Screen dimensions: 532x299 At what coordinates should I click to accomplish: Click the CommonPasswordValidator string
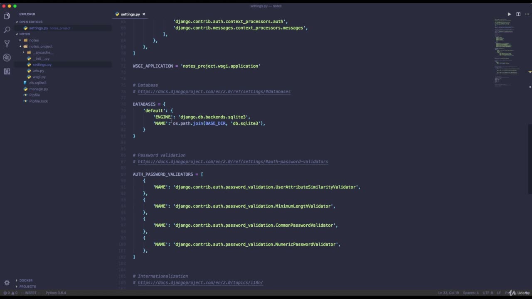[254, 225]
